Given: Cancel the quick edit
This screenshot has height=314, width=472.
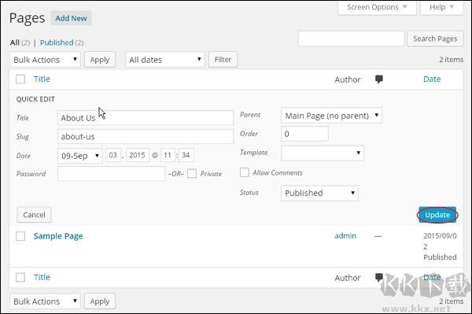Looking at the screenshot, I should (x=34, y=215).
